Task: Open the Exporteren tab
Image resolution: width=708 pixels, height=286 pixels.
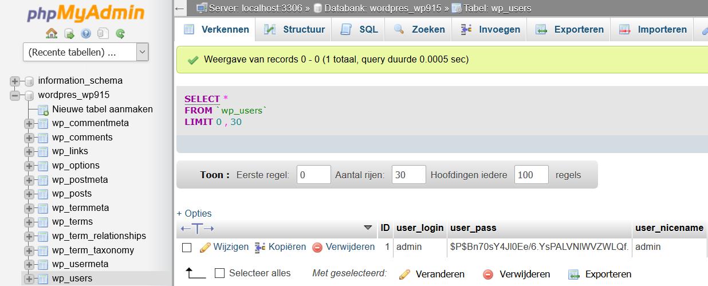Action: (569, 29)
